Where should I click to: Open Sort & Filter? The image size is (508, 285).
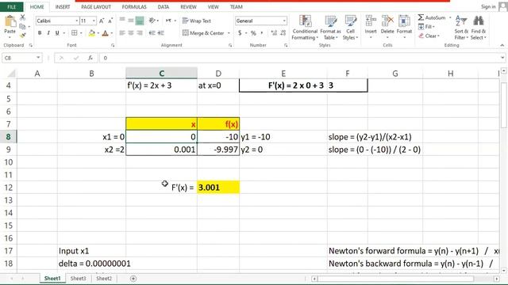coord(461,28)
